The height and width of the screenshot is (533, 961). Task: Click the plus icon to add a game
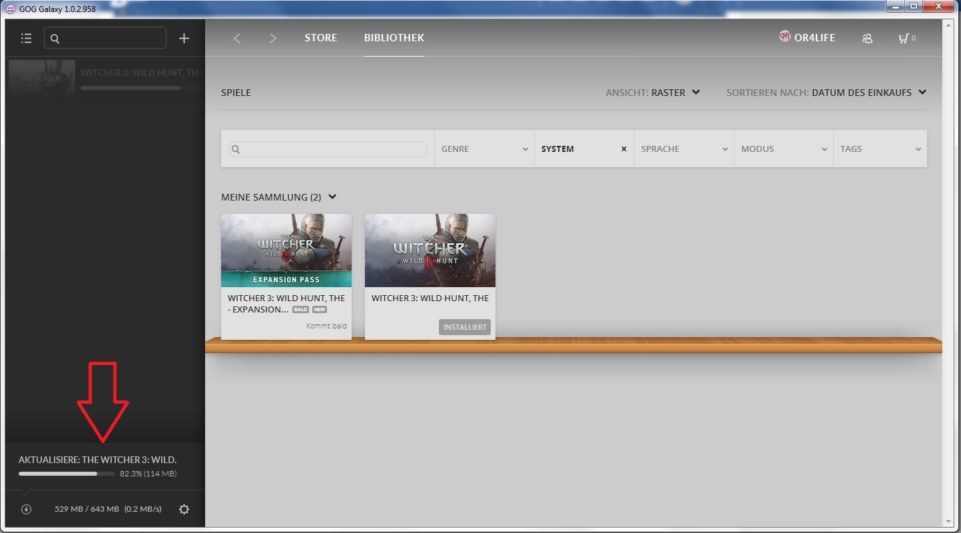click(x=184, y=39)
